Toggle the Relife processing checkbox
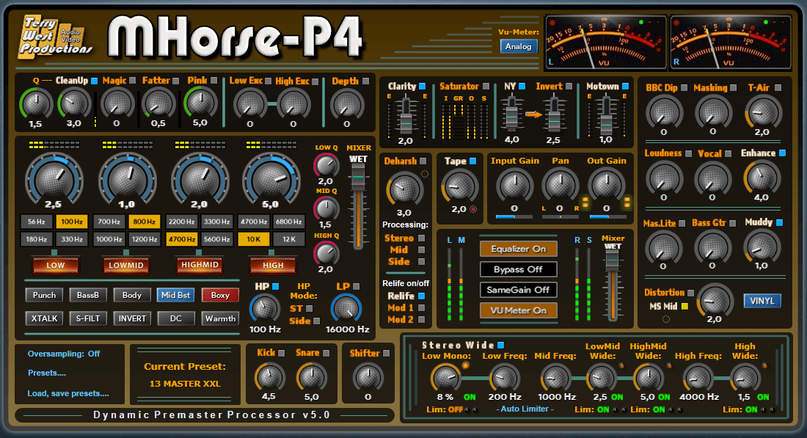 [x=422, y=296]
